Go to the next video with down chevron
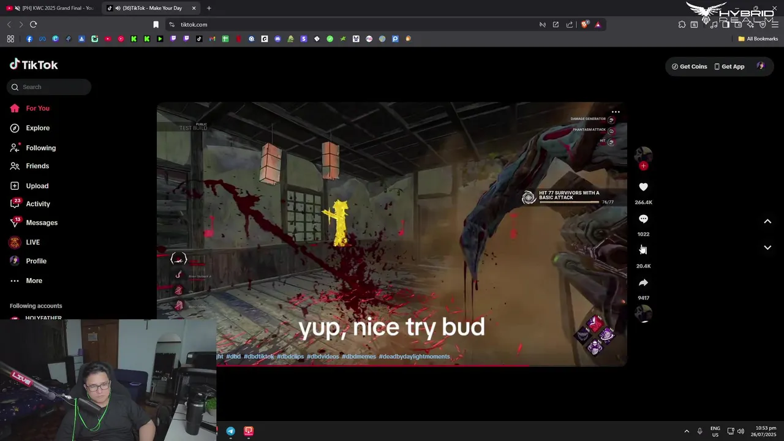Image resolution: width=784 pixels, height=441 pixels. point(767,247)
